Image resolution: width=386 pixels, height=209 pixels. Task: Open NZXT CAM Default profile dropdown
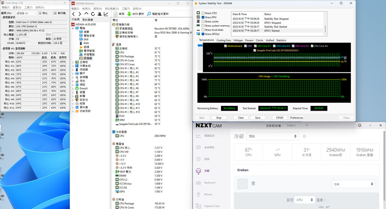[x=297, y=125]
